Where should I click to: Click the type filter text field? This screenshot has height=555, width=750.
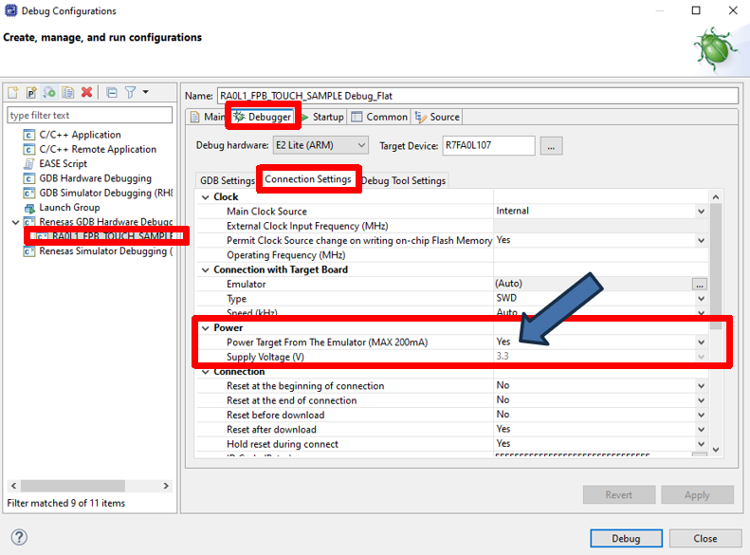(89, 115)
